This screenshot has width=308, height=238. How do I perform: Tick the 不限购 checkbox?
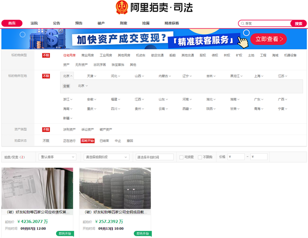[x=200, y=157]
